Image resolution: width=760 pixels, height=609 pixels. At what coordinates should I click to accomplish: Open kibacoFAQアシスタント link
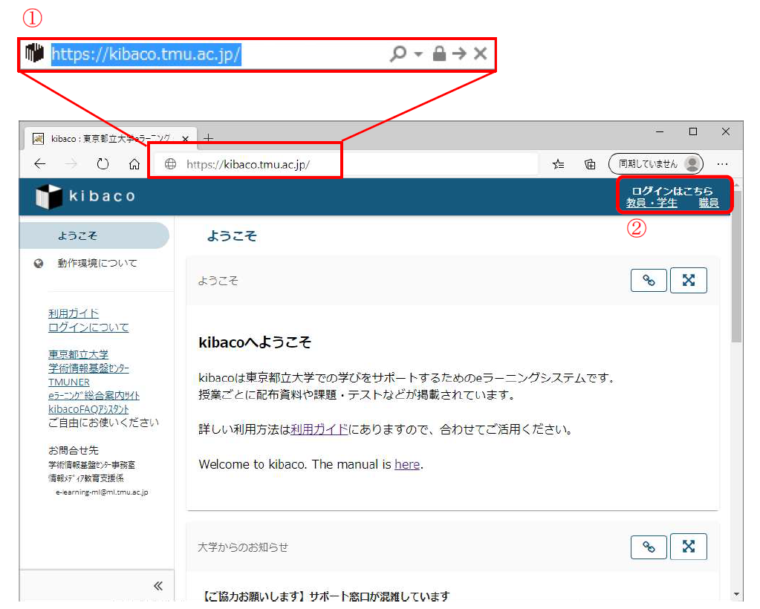88,409
